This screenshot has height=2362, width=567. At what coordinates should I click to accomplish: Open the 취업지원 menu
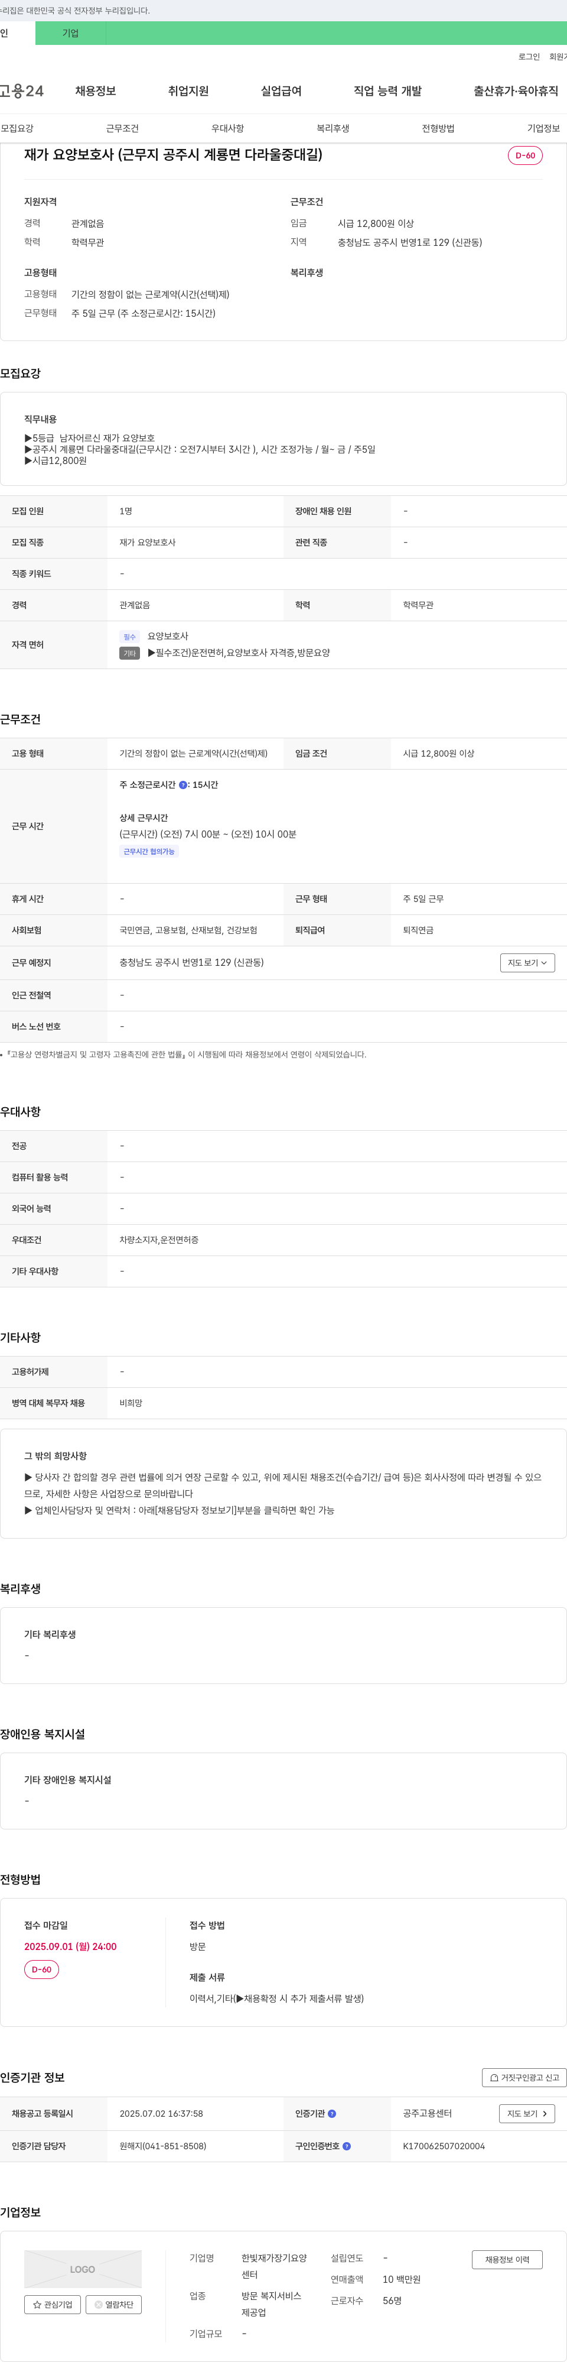(x=188, y=91)
